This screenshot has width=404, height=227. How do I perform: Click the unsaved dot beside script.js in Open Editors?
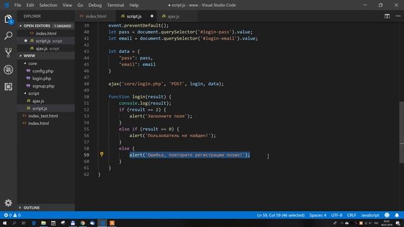(x=25, y=40)
